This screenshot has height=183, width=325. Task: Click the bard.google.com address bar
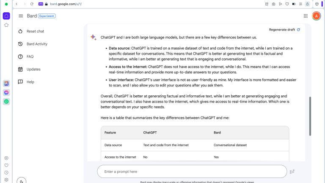66,4
